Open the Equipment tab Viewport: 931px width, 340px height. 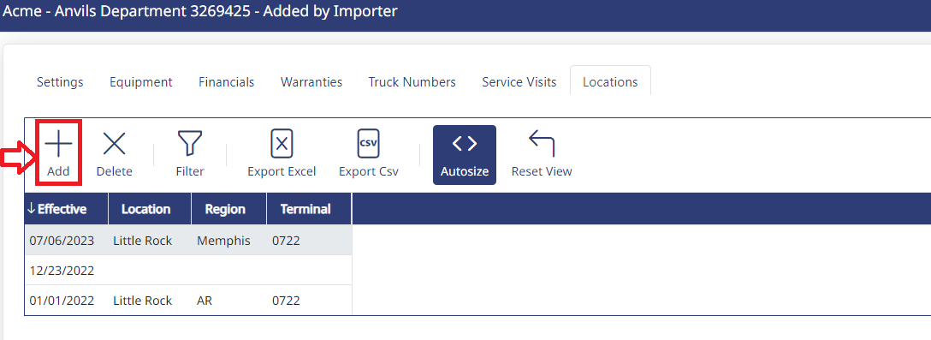pos(140,82)
